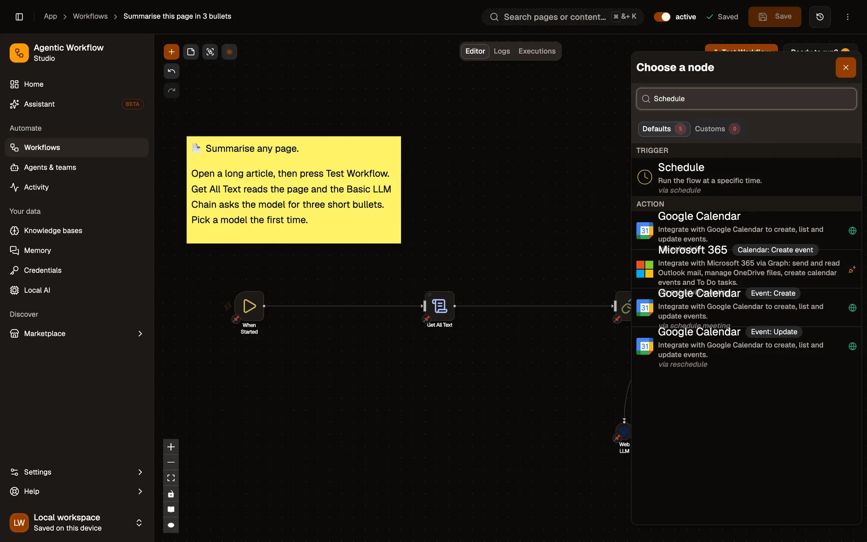Click the focus nodes scan icon
867x542 pixels.
[210, 52]
